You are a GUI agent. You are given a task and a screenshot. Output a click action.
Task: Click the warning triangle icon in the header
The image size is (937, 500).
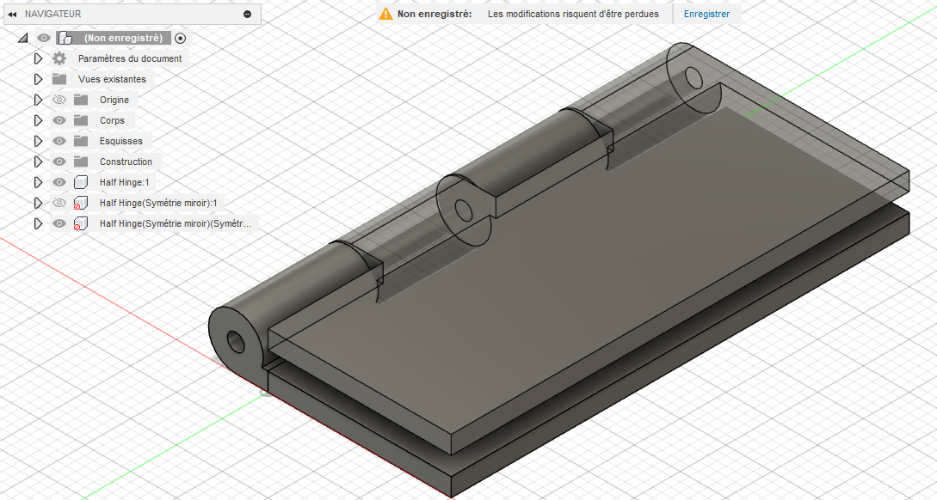(385, 13)
